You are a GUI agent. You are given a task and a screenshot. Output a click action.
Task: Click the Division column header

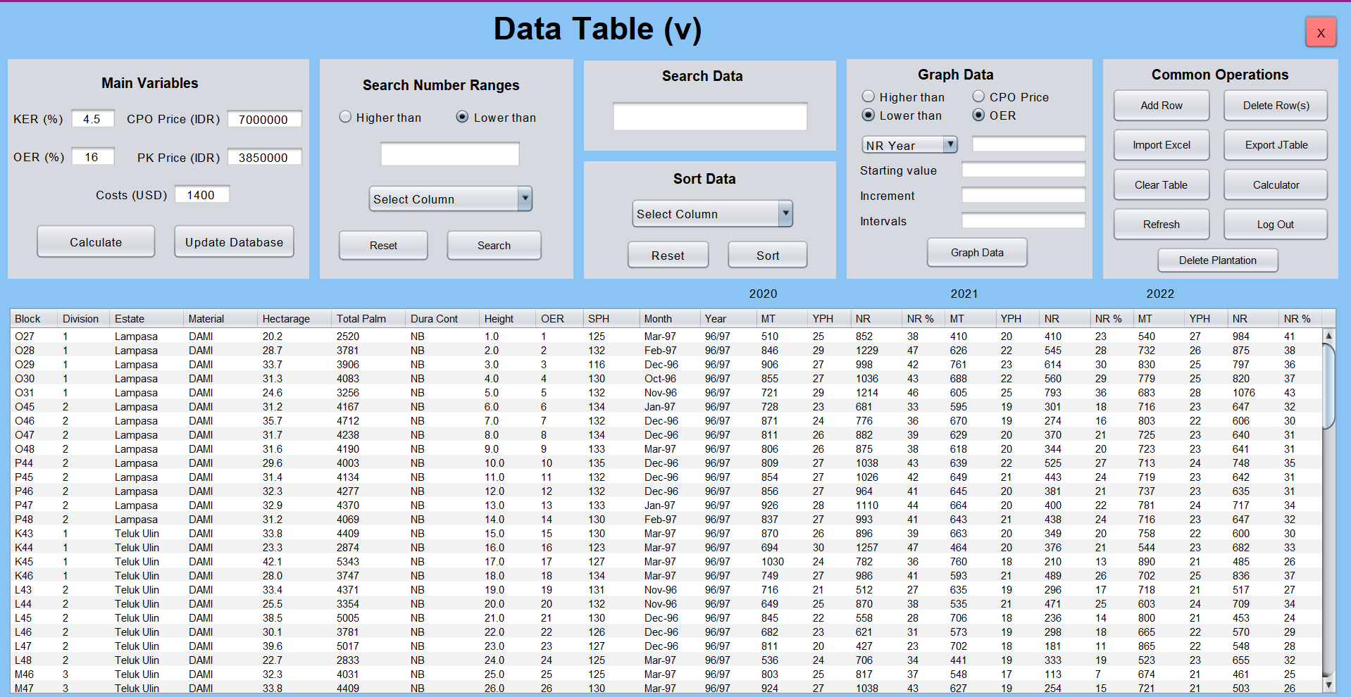point(84,318)
